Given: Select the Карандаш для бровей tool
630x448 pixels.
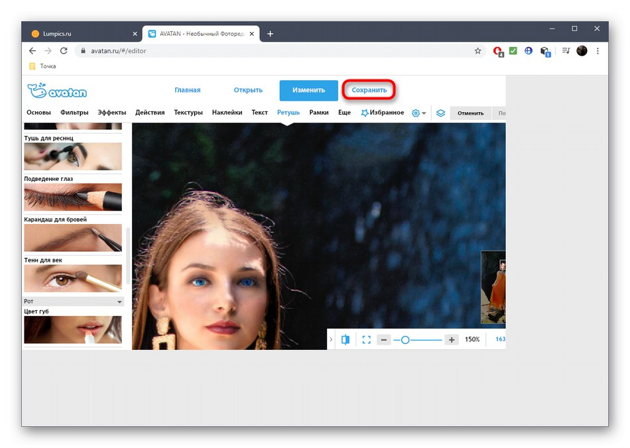Looking at the screenshot, I should click(x=73, y=238).
